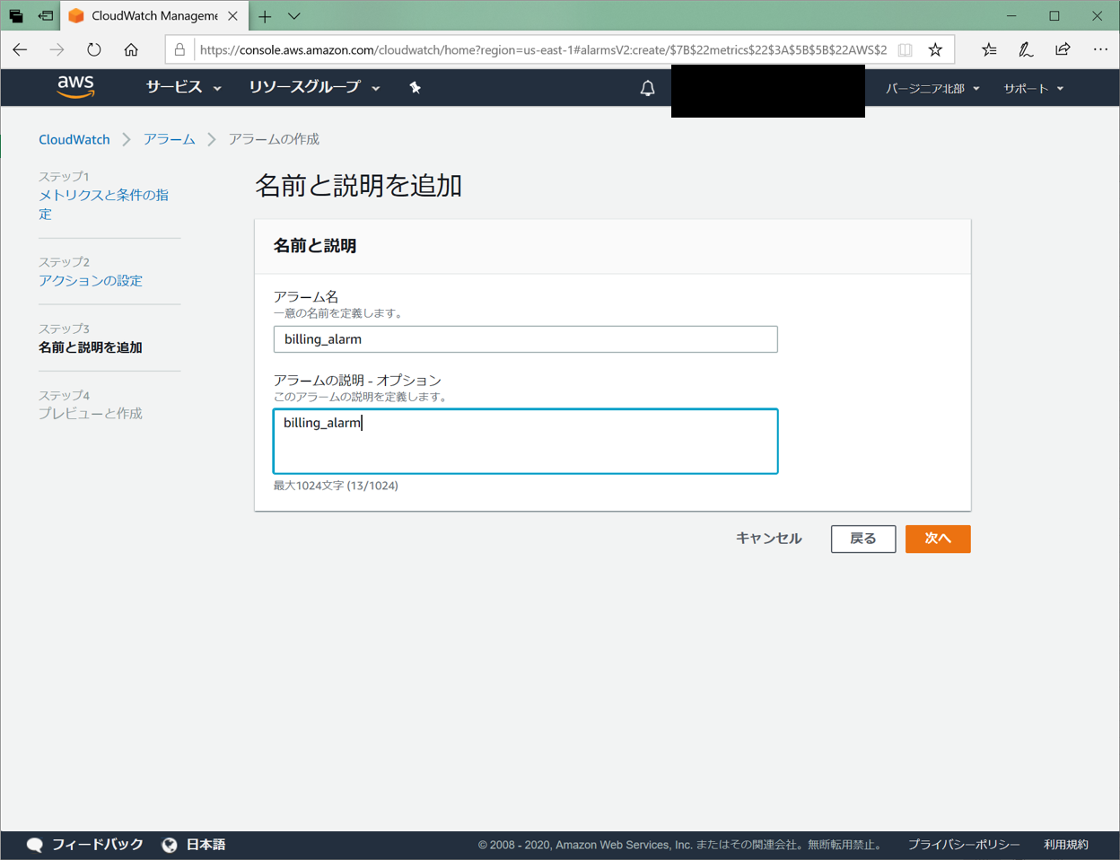
Task: Open プライバシーポリシー footer link
Action: coord(964,844)
